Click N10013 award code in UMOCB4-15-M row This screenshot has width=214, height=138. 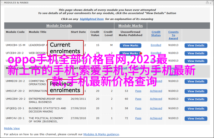(173, 45)
